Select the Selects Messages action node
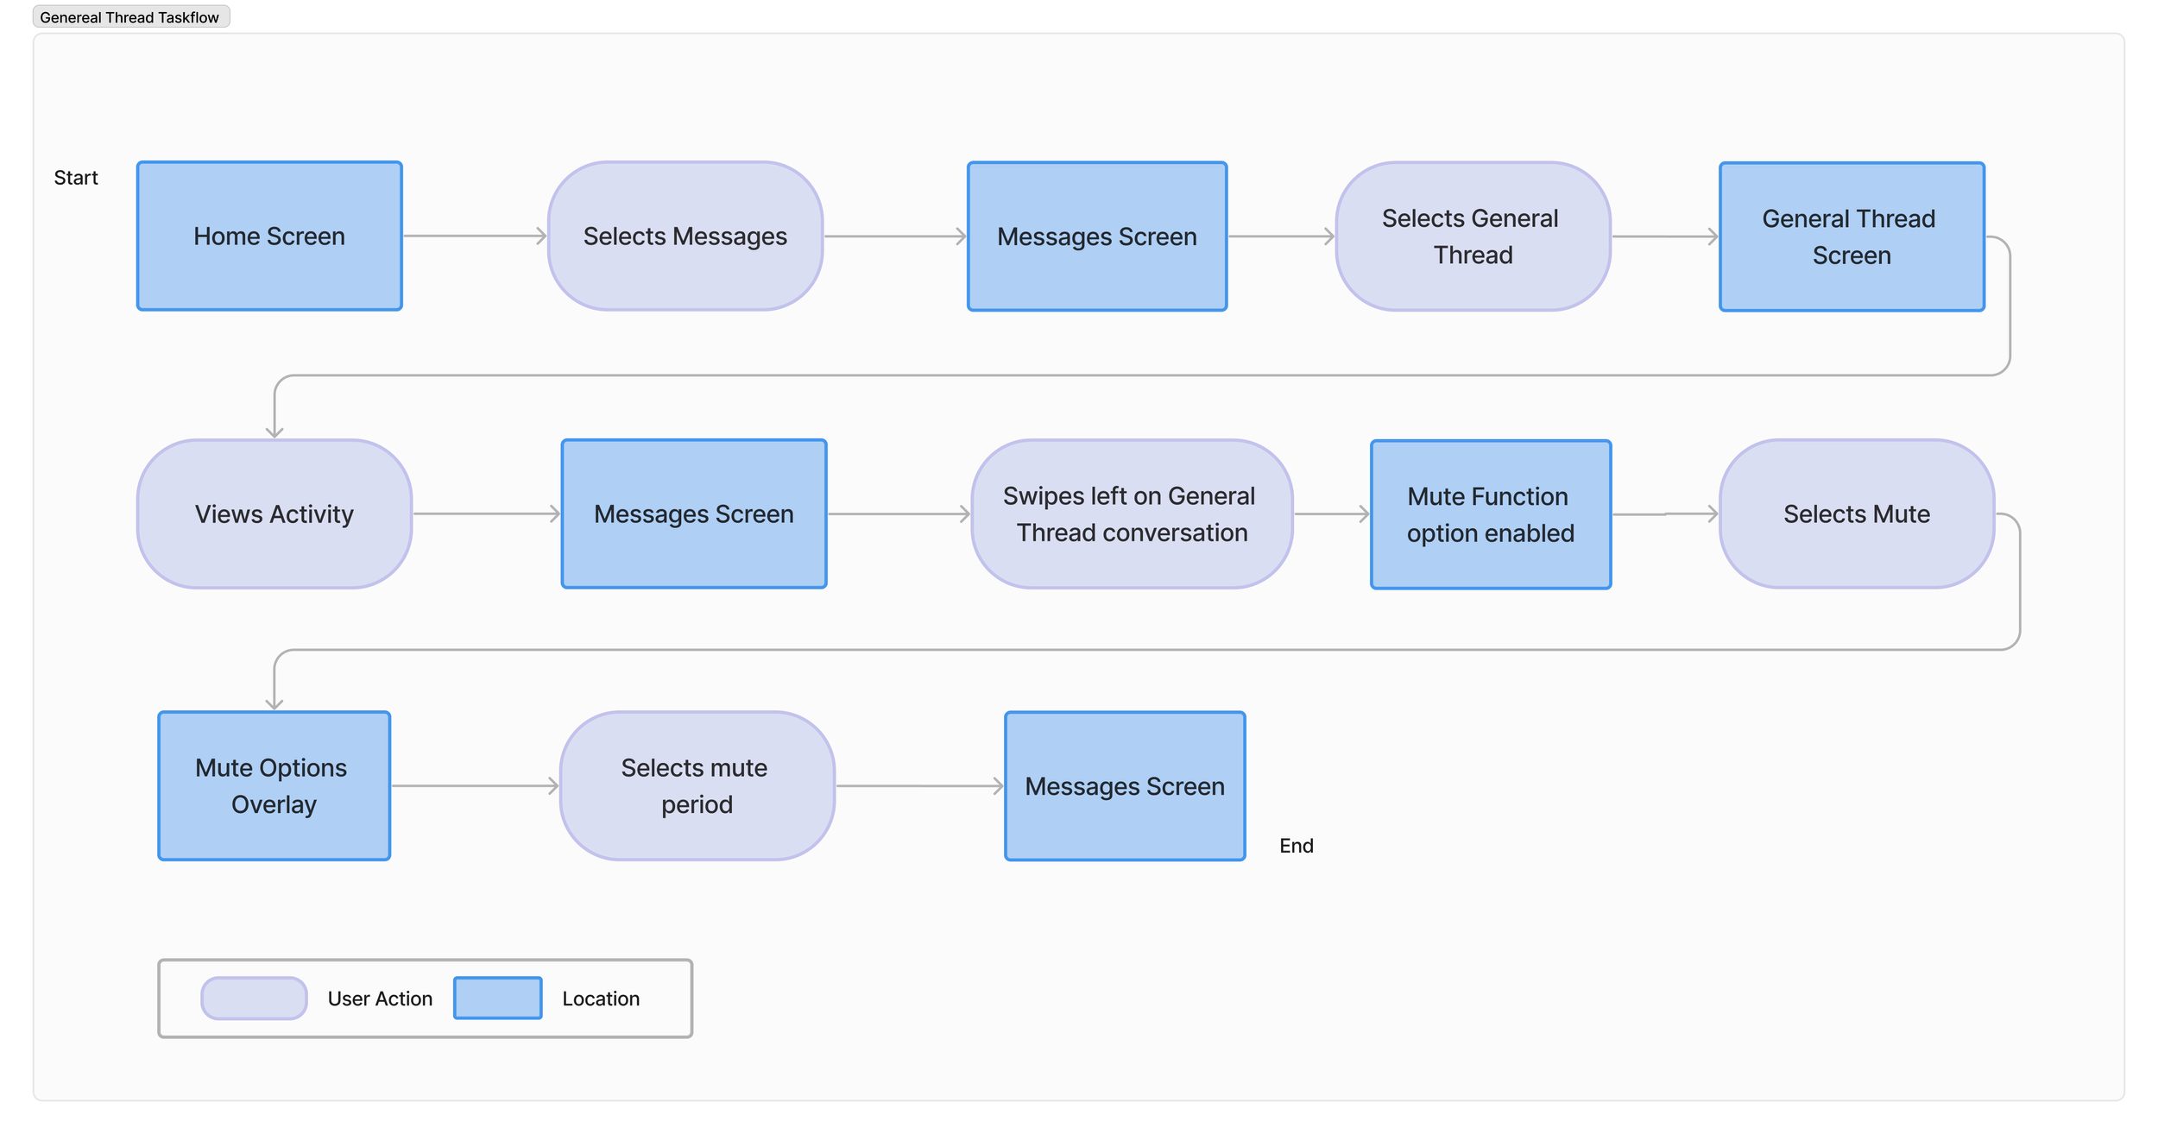Viewport: 2158px width, 1134px height. (685, 236)
